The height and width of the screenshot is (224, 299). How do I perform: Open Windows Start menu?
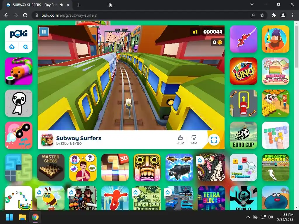tap(9, 217)
